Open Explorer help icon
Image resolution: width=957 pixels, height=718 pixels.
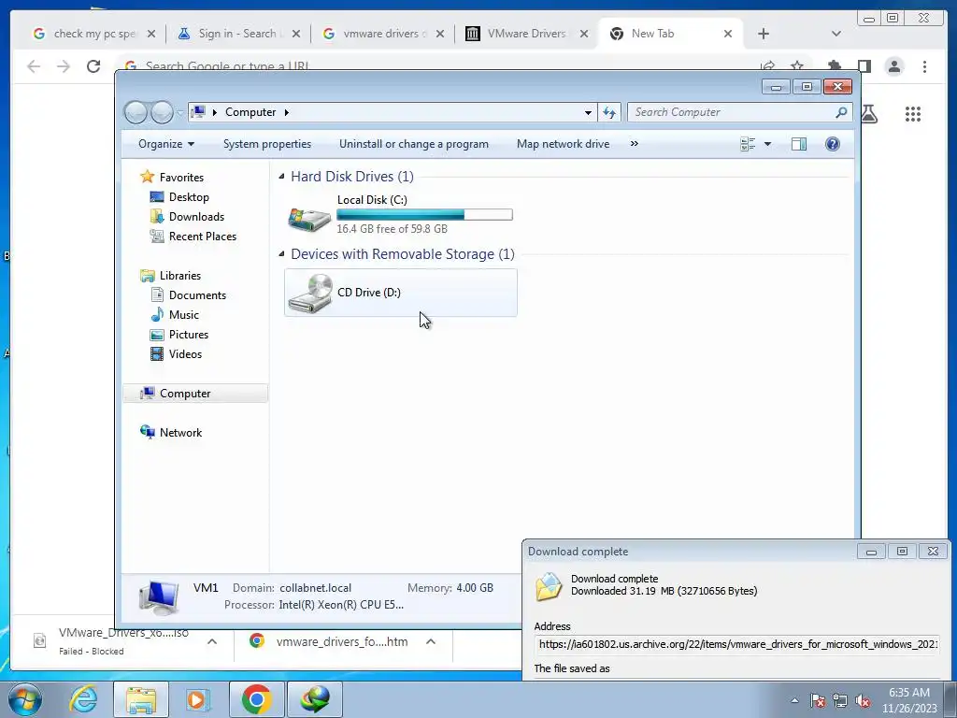pos(833,144)
